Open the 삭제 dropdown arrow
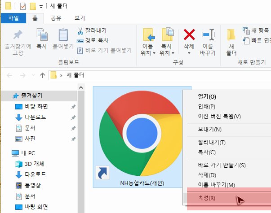Image resolution: width=271 pixels, height=213 pixels. (x=189, y=53)
